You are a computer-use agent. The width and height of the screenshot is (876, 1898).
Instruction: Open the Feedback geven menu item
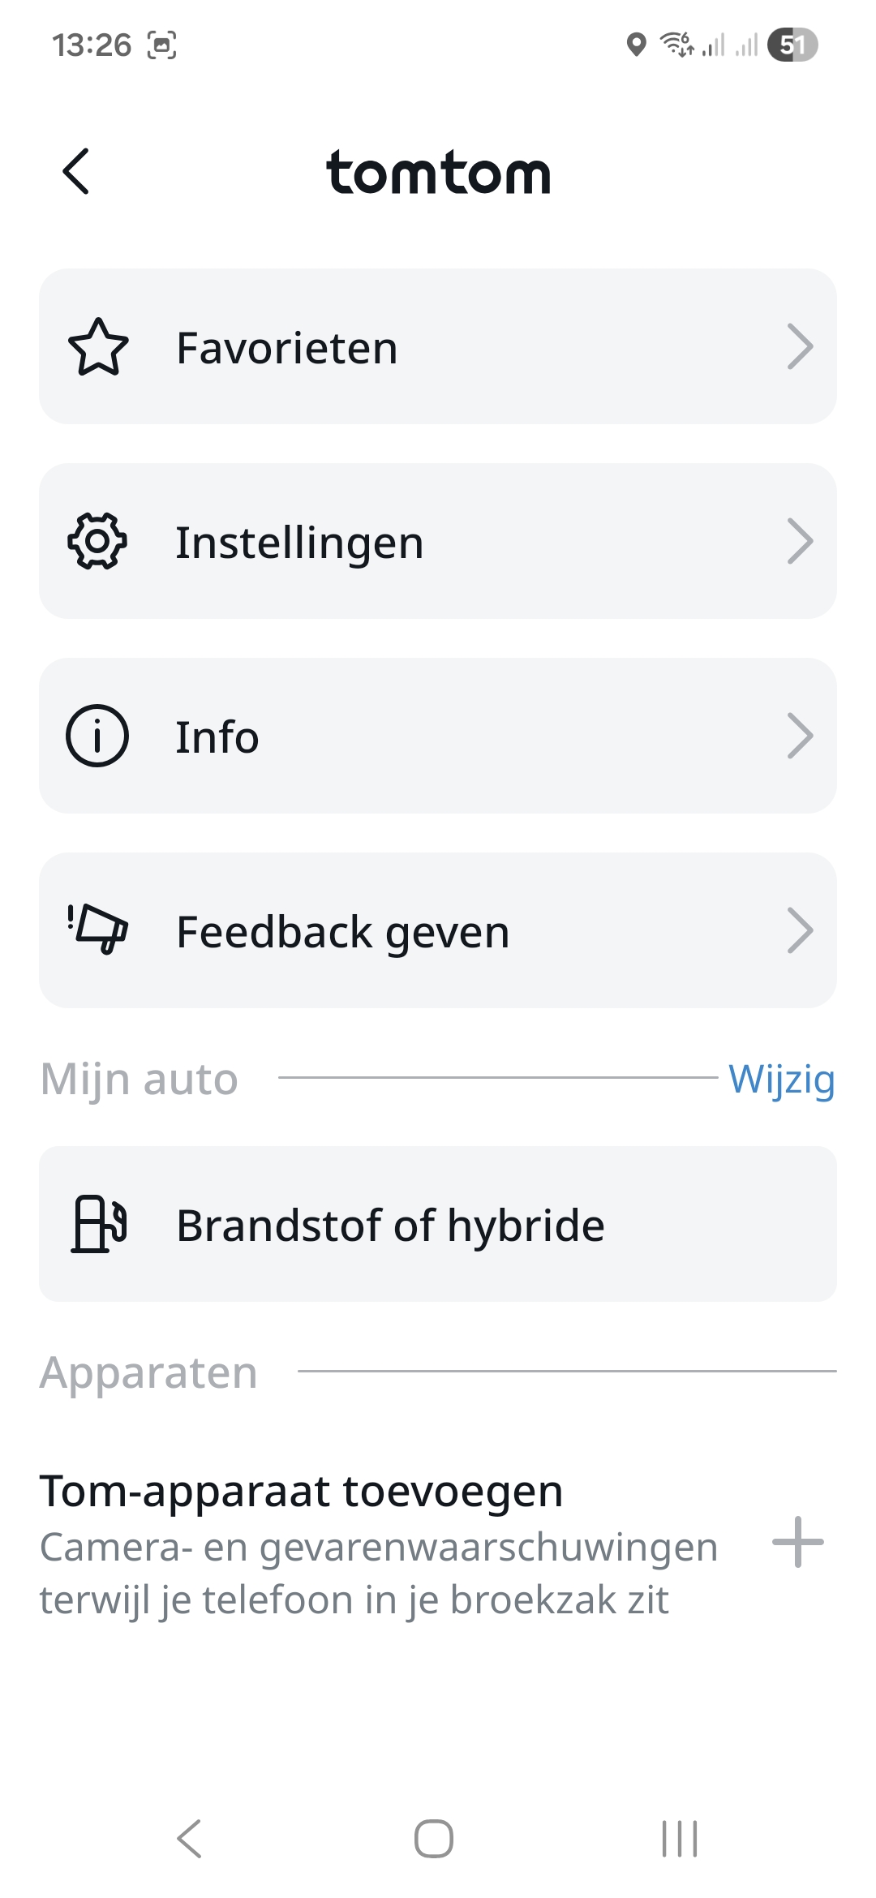pos(438,930)
